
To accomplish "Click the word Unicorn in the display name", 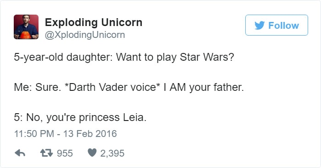I will (x=122, y=22).
